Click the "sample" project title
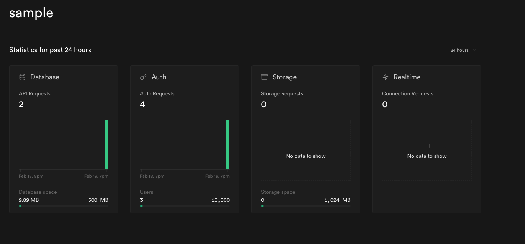Viewport: 525px width, 244px height. pyautogui.click(x=31, y=13)
